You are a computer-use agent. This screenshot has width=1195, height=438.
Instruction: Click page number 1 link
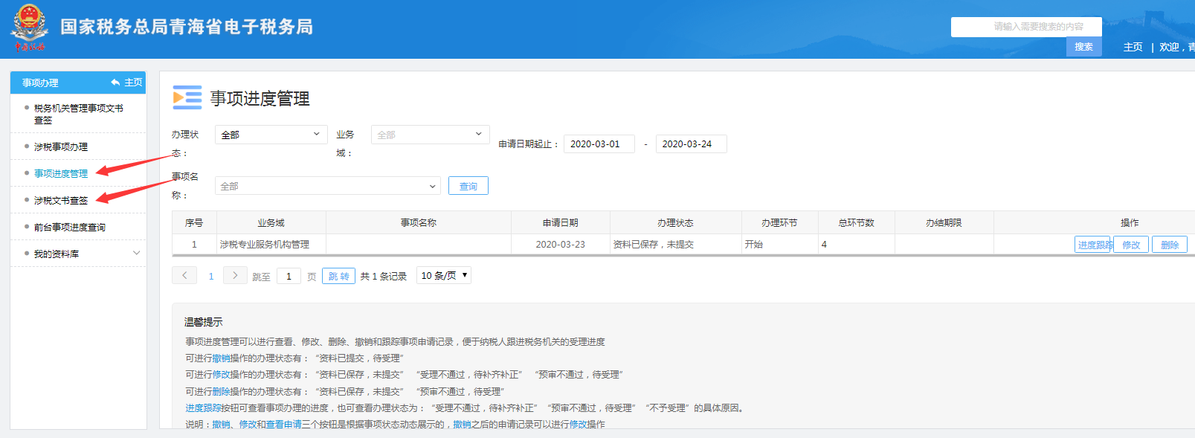click(x=211, y=276)
